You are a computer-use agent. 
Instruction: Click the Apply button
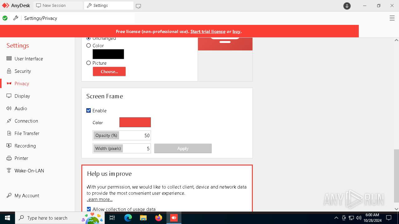[x=183, y=148]
